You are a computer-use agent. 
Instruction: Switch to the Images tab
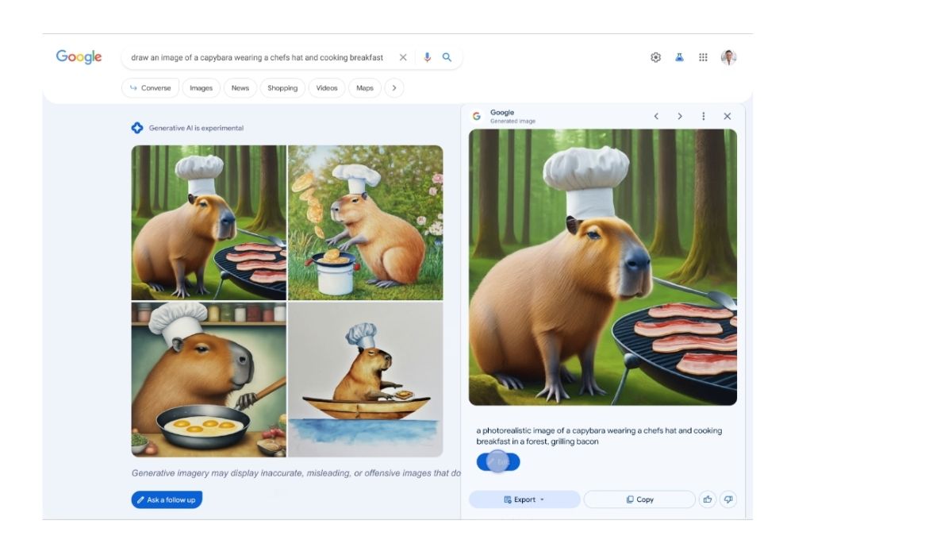pyautogui.click(x=201, y=88)
